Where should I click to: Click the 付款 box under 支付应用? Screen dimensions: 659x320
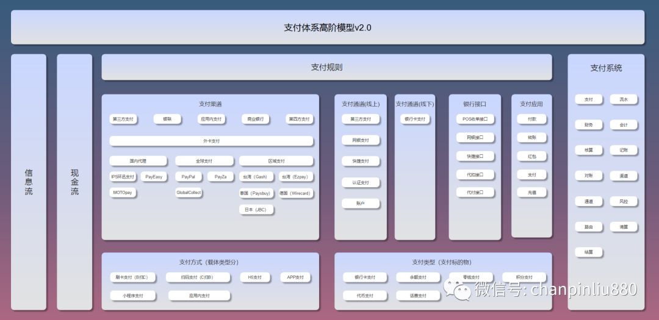[x=531, y=119]
